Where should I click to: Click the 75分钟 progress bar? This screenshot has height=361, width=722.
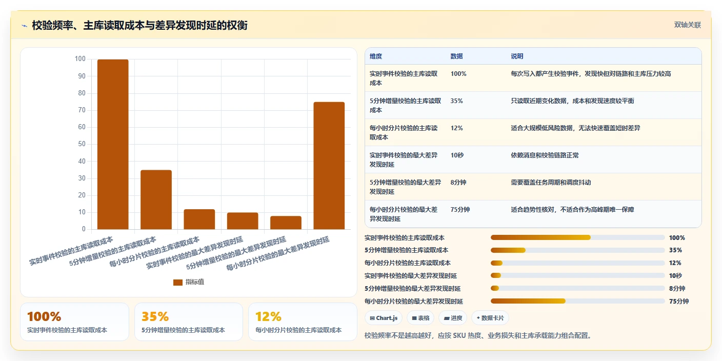pyautogui.click(x=578, y=301)
